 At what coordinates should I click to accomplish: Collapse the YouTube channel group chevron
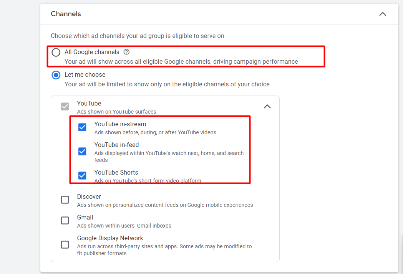coord(267,107)
